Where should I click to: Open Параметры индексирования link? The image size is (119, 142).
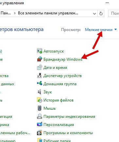(69, 117)
